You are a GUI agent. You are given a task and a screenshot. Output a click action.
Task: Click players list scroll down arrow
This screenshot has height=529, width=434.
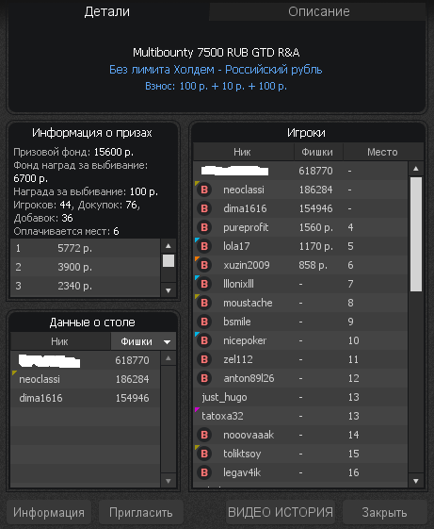click(416, 481)
